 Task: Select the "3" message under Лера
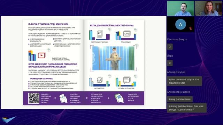click(x=170, y=63)
